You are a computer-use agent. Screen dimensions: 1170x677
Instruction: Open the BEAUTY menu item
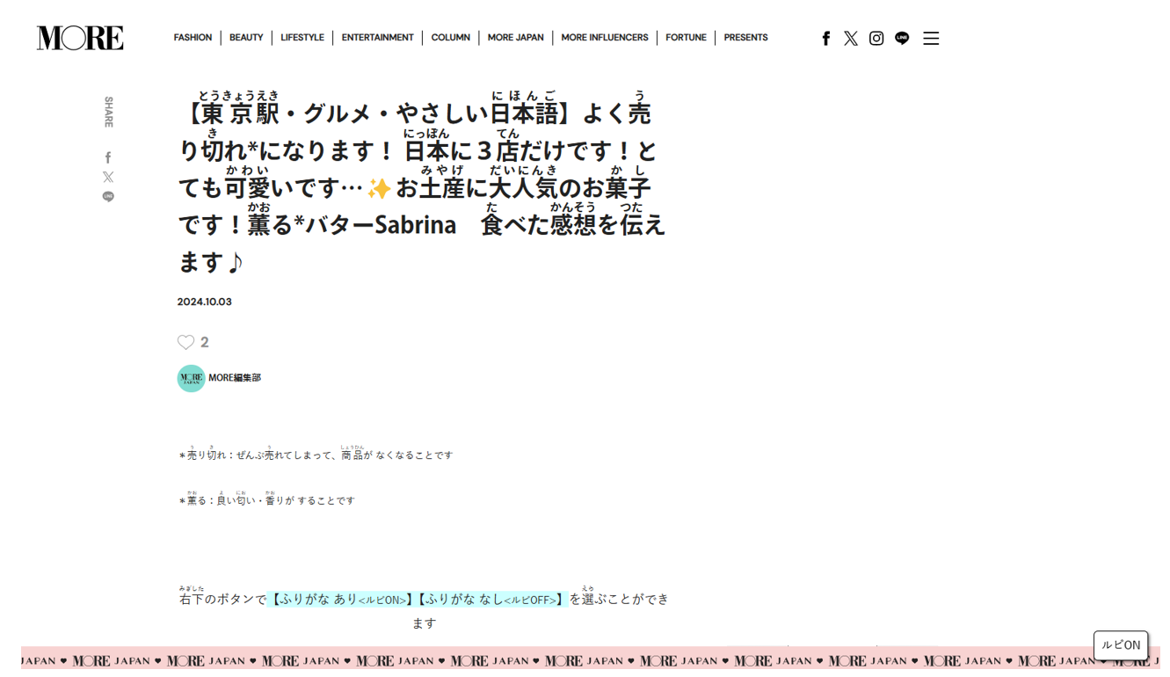pos(246,38)
